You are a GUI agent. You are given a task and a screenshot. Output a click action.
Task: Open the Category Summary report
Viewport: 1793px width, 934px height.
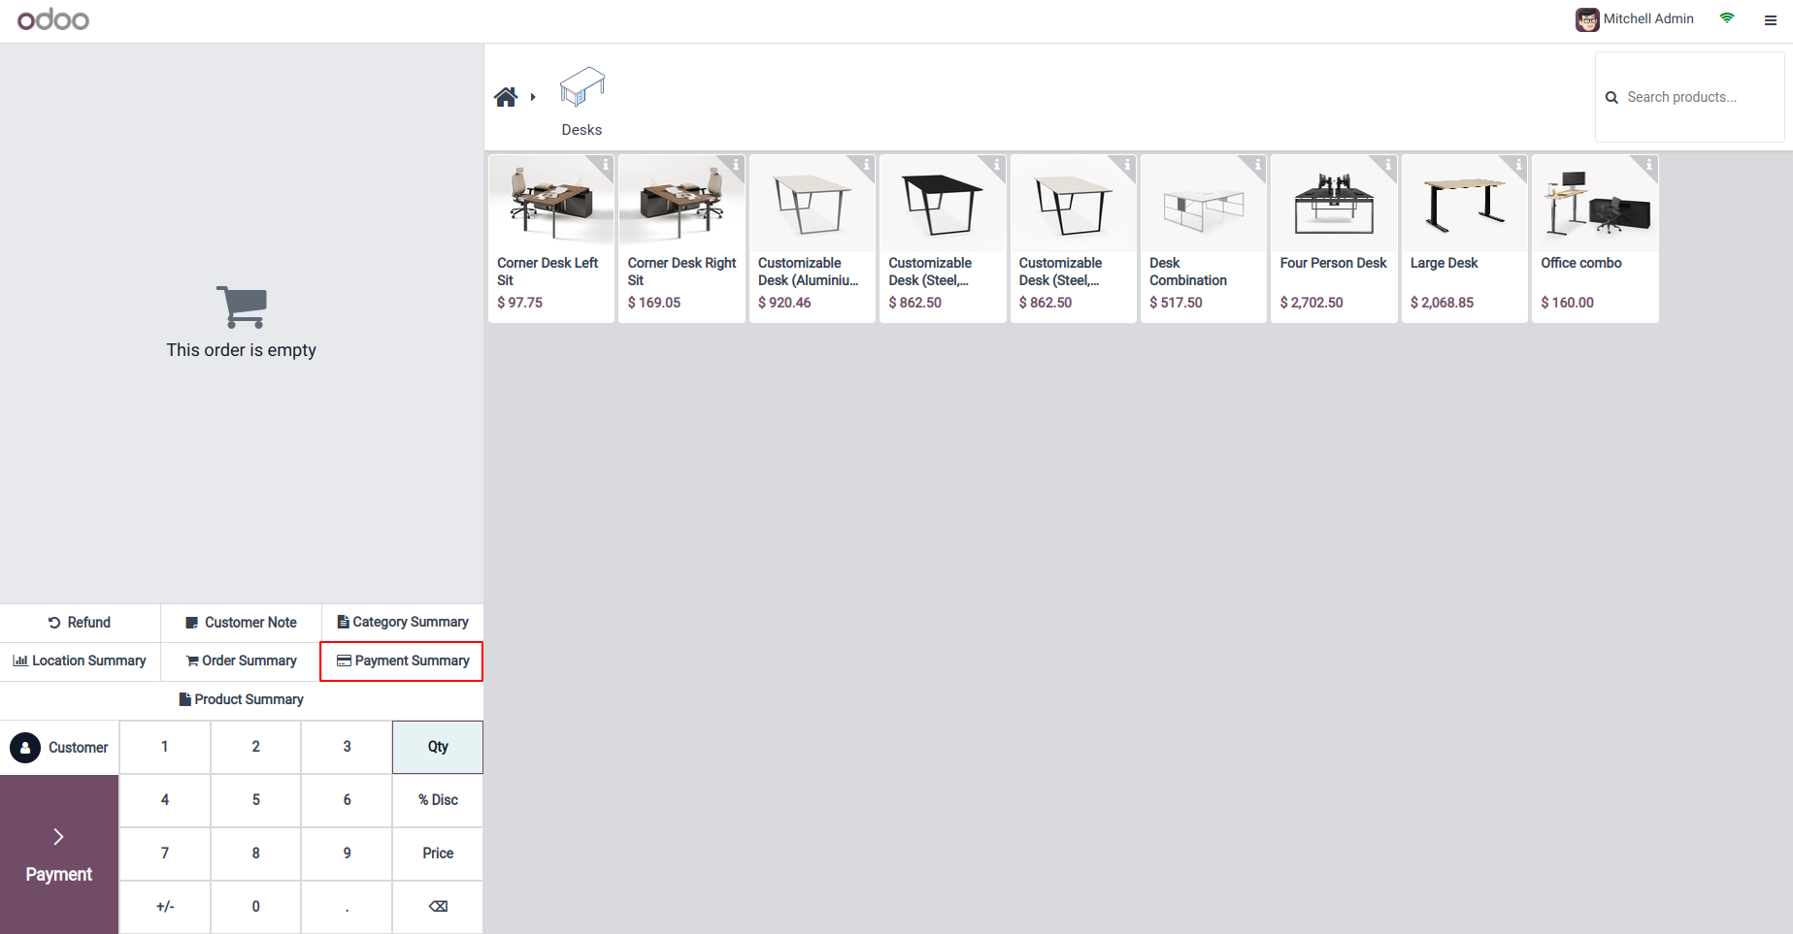click(402, 623)
